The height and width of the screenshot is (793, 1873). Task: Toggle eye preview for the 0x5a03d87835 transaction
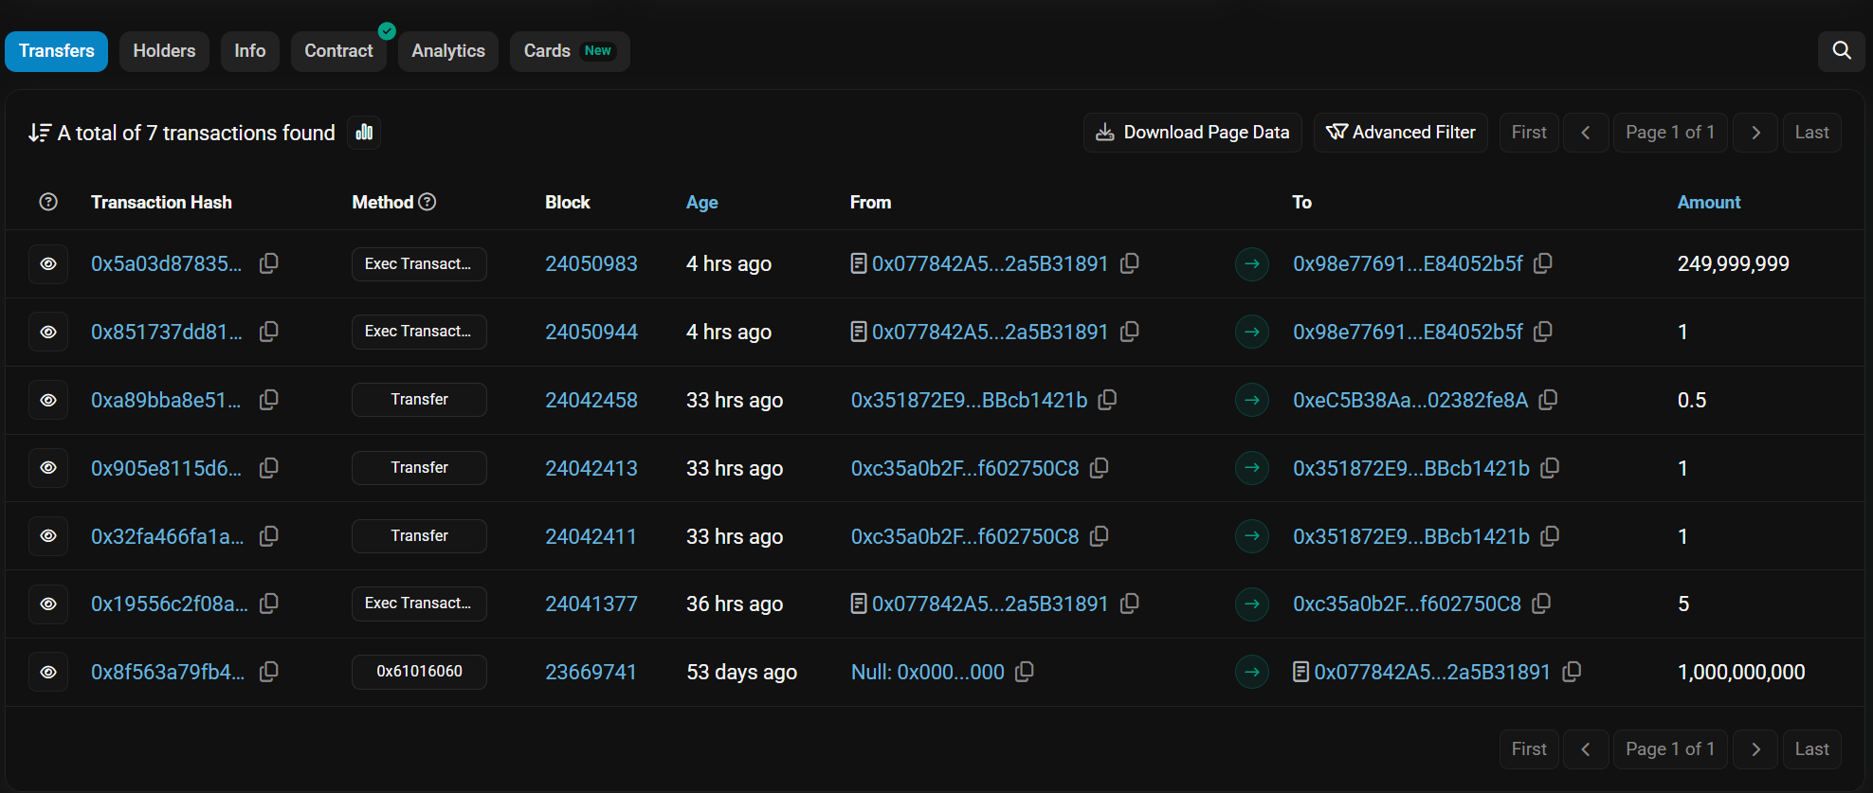(x=48, y=264)
